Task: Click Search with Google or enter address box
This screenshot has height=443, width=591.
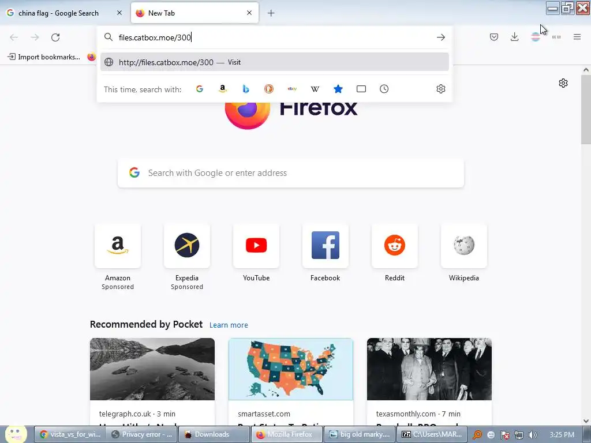Action: (x=291, y=173)
